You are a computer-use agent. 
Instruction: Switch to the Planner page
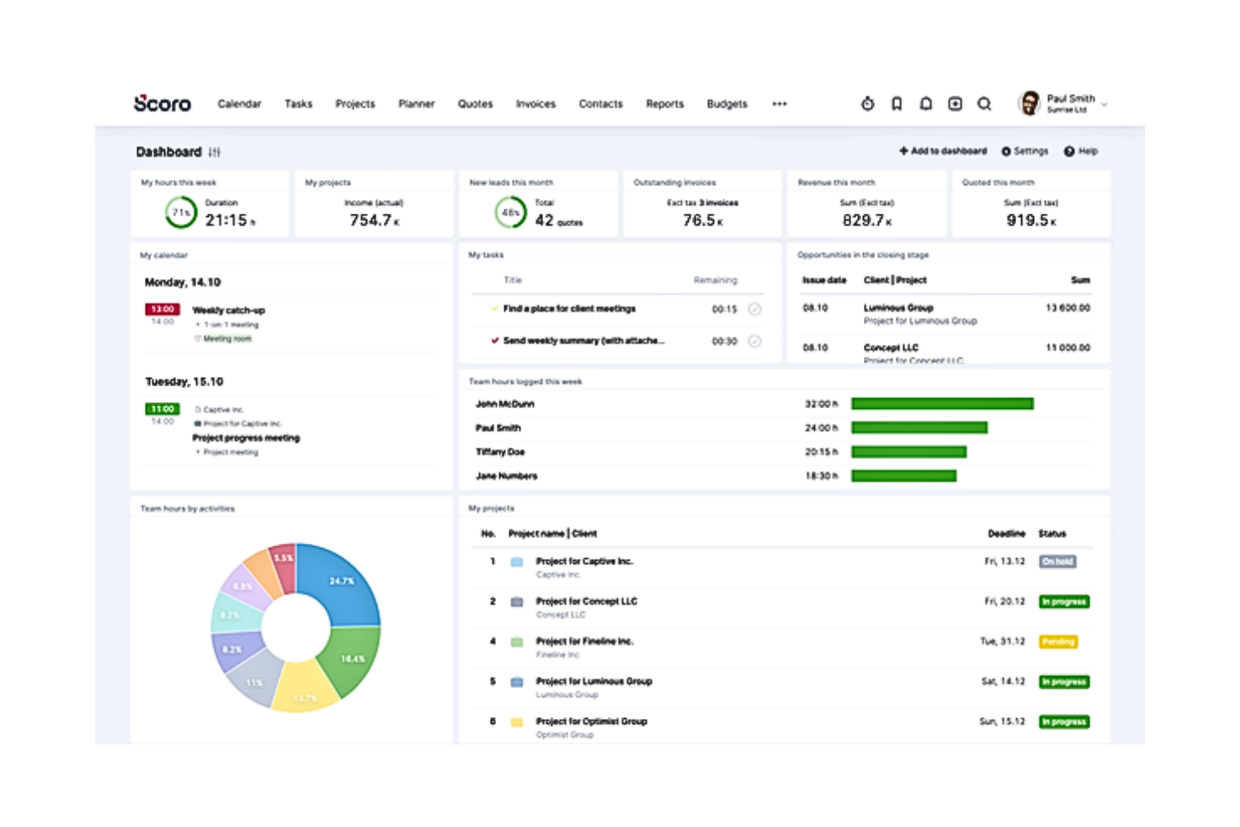[x=416, y=104]
